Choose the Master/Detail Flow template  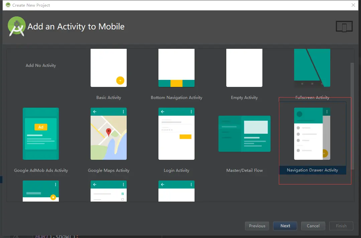(x=244, y=134)
